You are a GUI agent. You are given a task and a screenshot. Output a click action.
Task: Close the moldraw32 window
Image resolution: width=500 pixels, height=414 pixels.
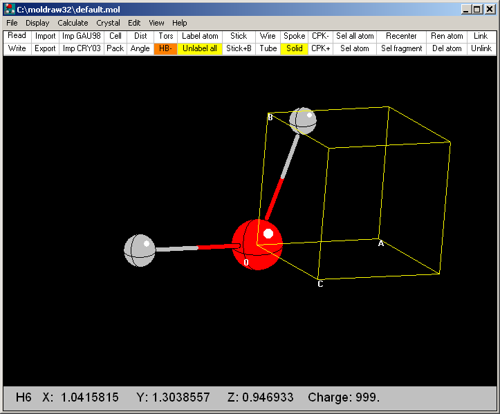pyautogui.click(x=490, y=9)
